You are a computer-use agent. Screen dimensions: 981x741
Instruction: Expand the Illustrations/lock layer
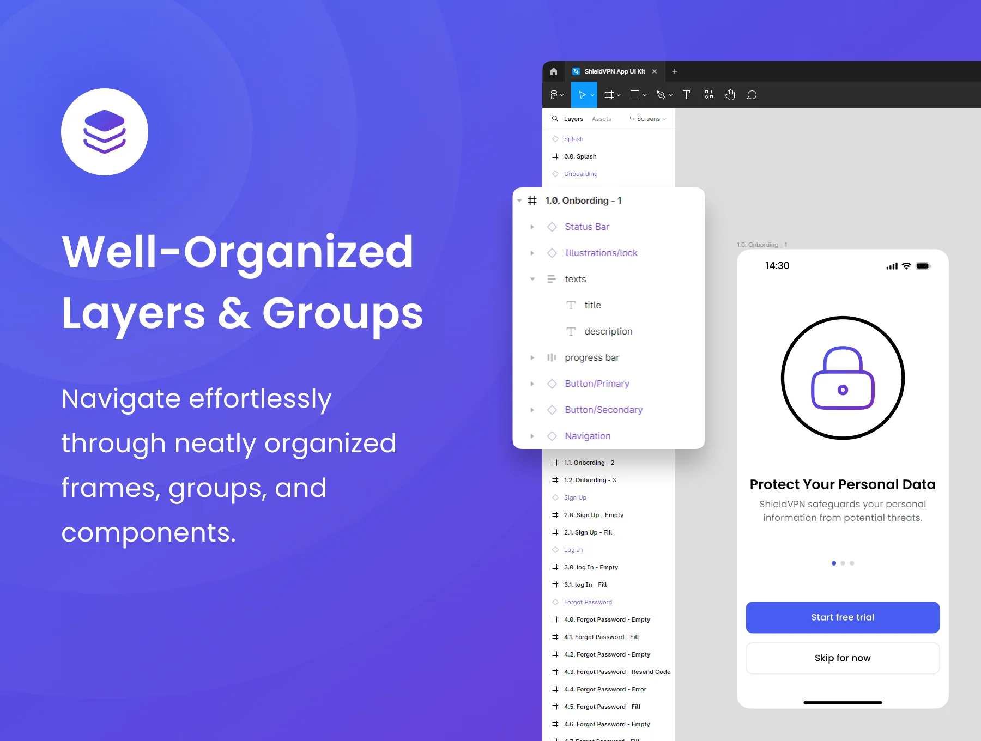[532, 253]
